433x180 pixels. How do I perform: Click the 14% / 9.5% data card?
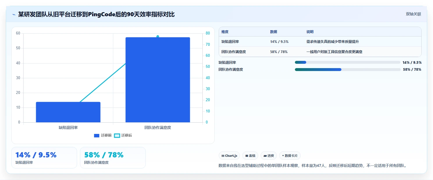(44, 158)
